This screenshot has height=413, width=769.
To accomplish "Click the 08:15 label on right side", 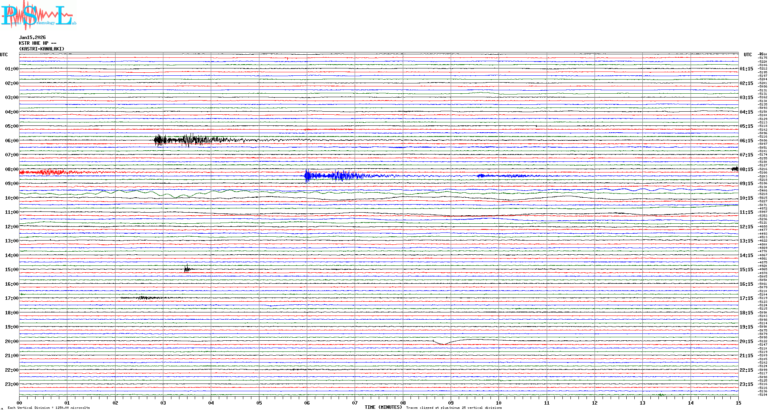I will 746,169.
